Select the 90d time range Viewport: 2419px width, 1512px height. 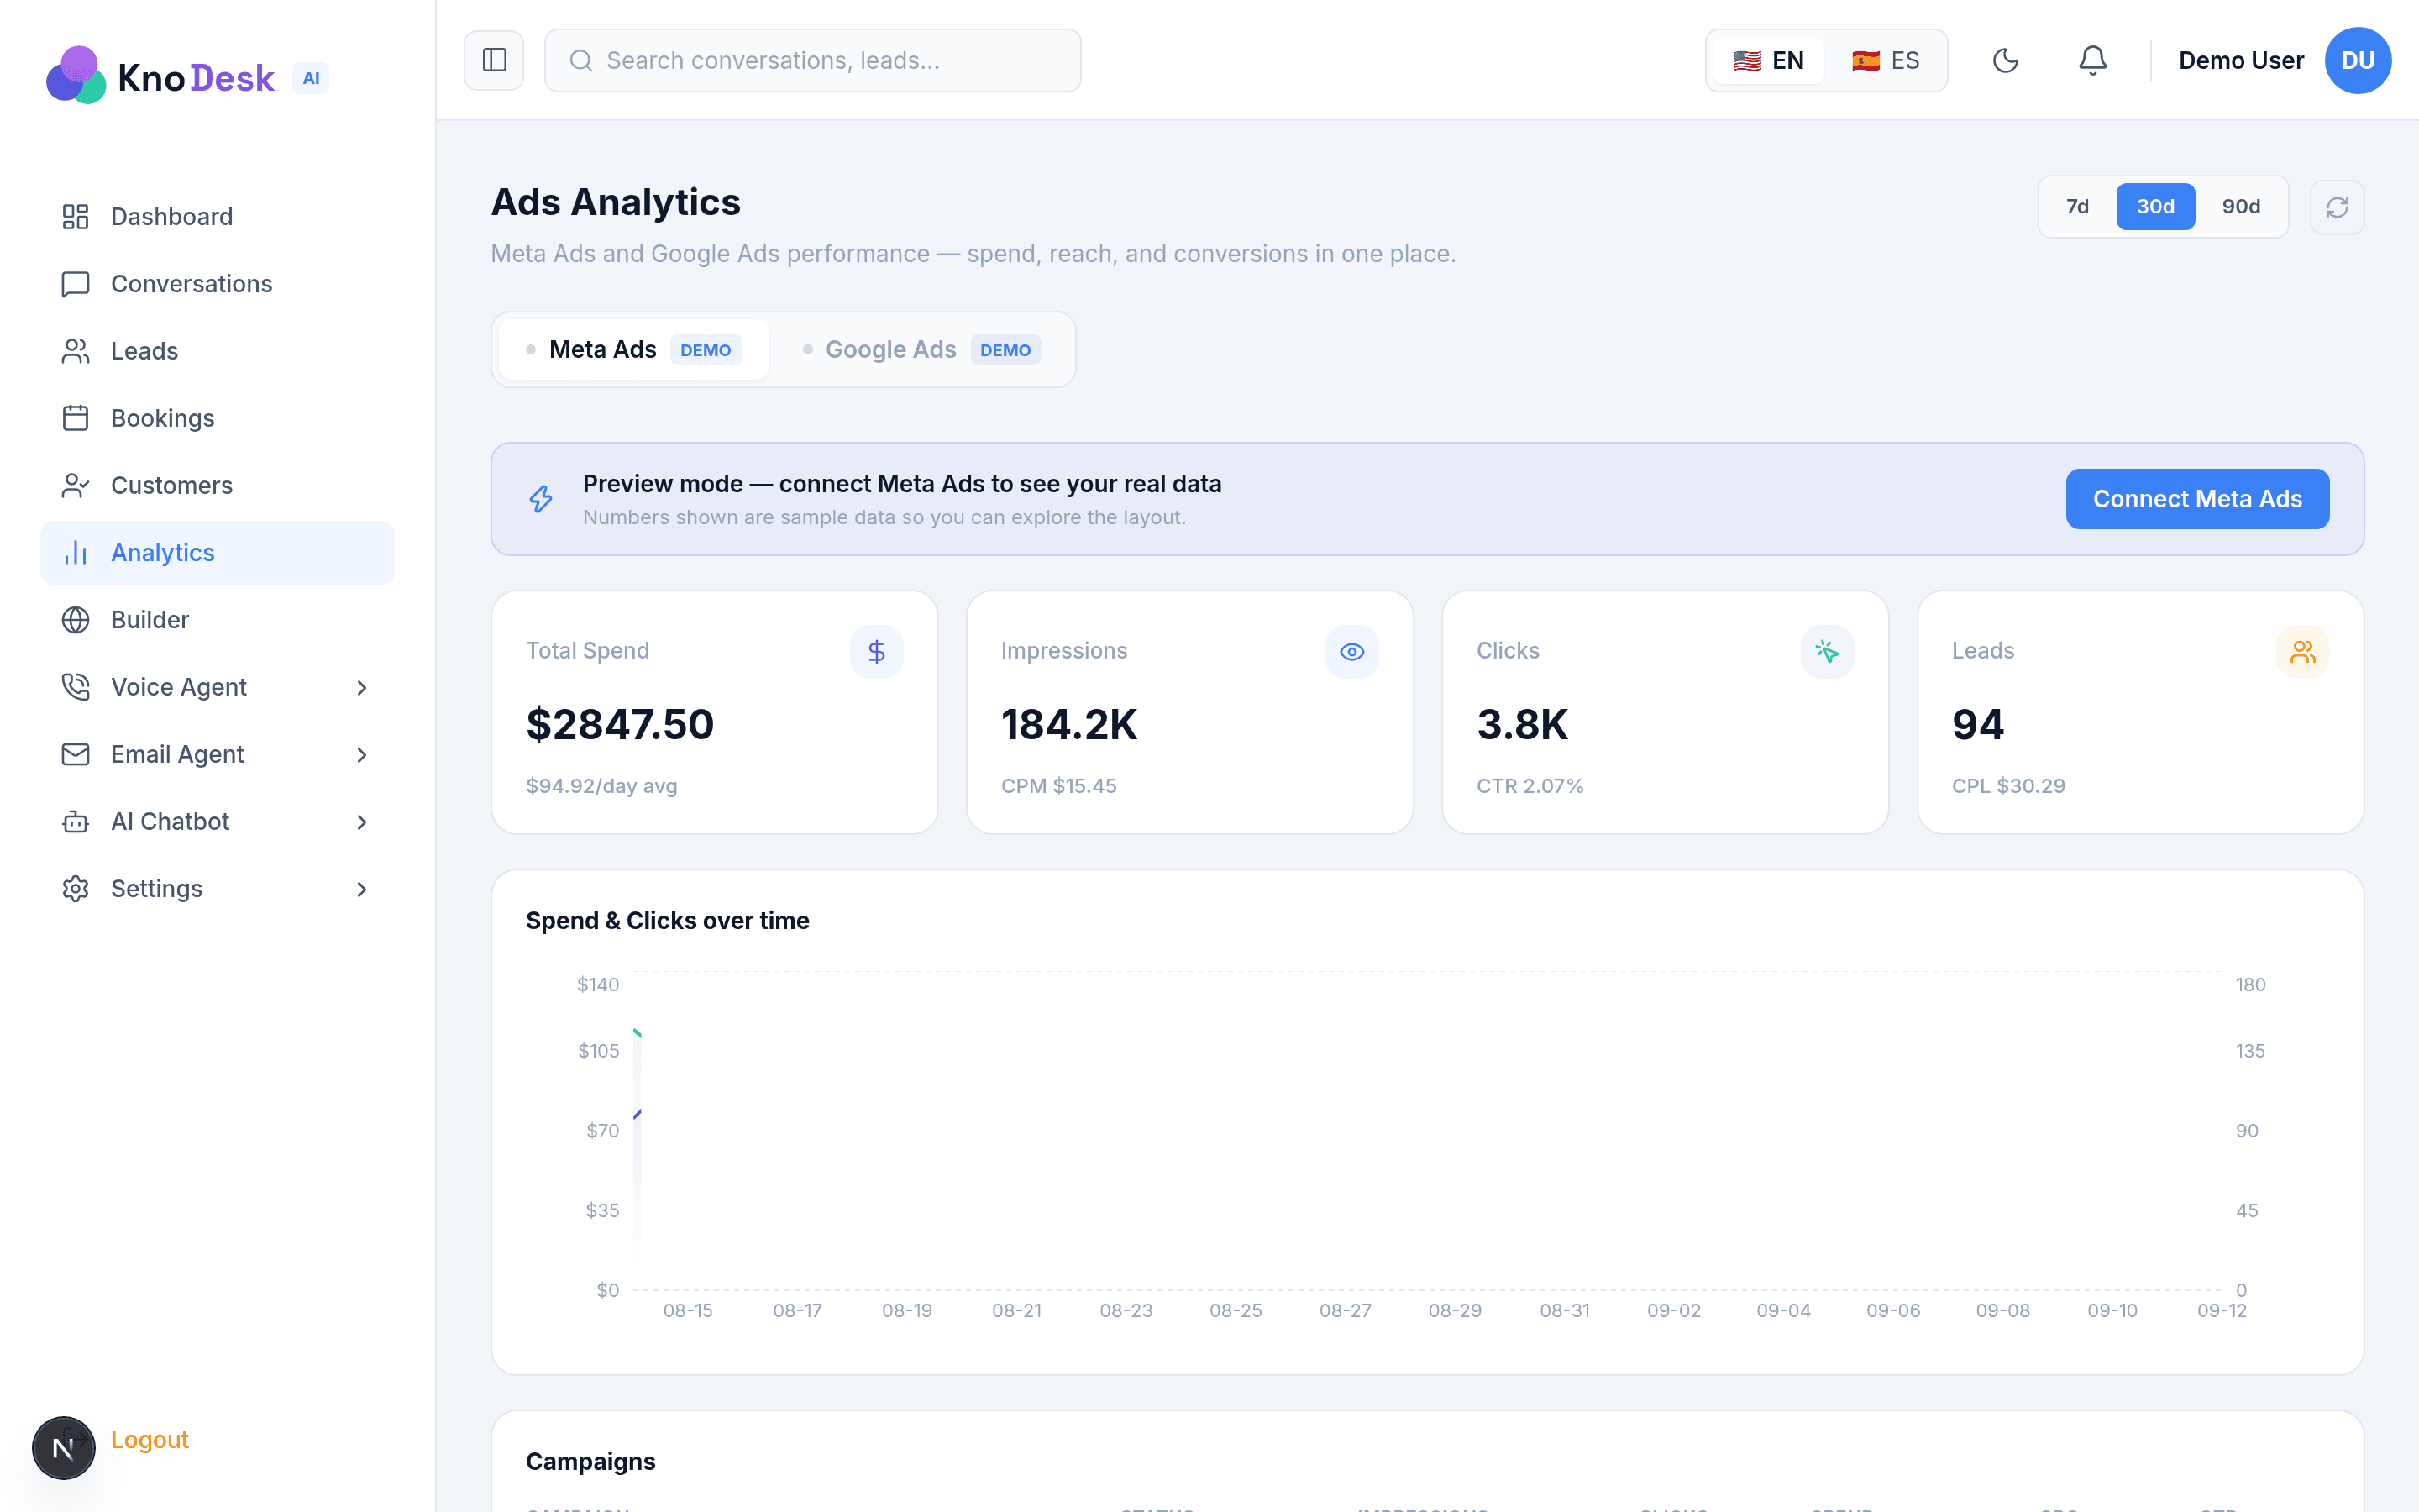pos(2241,207)
